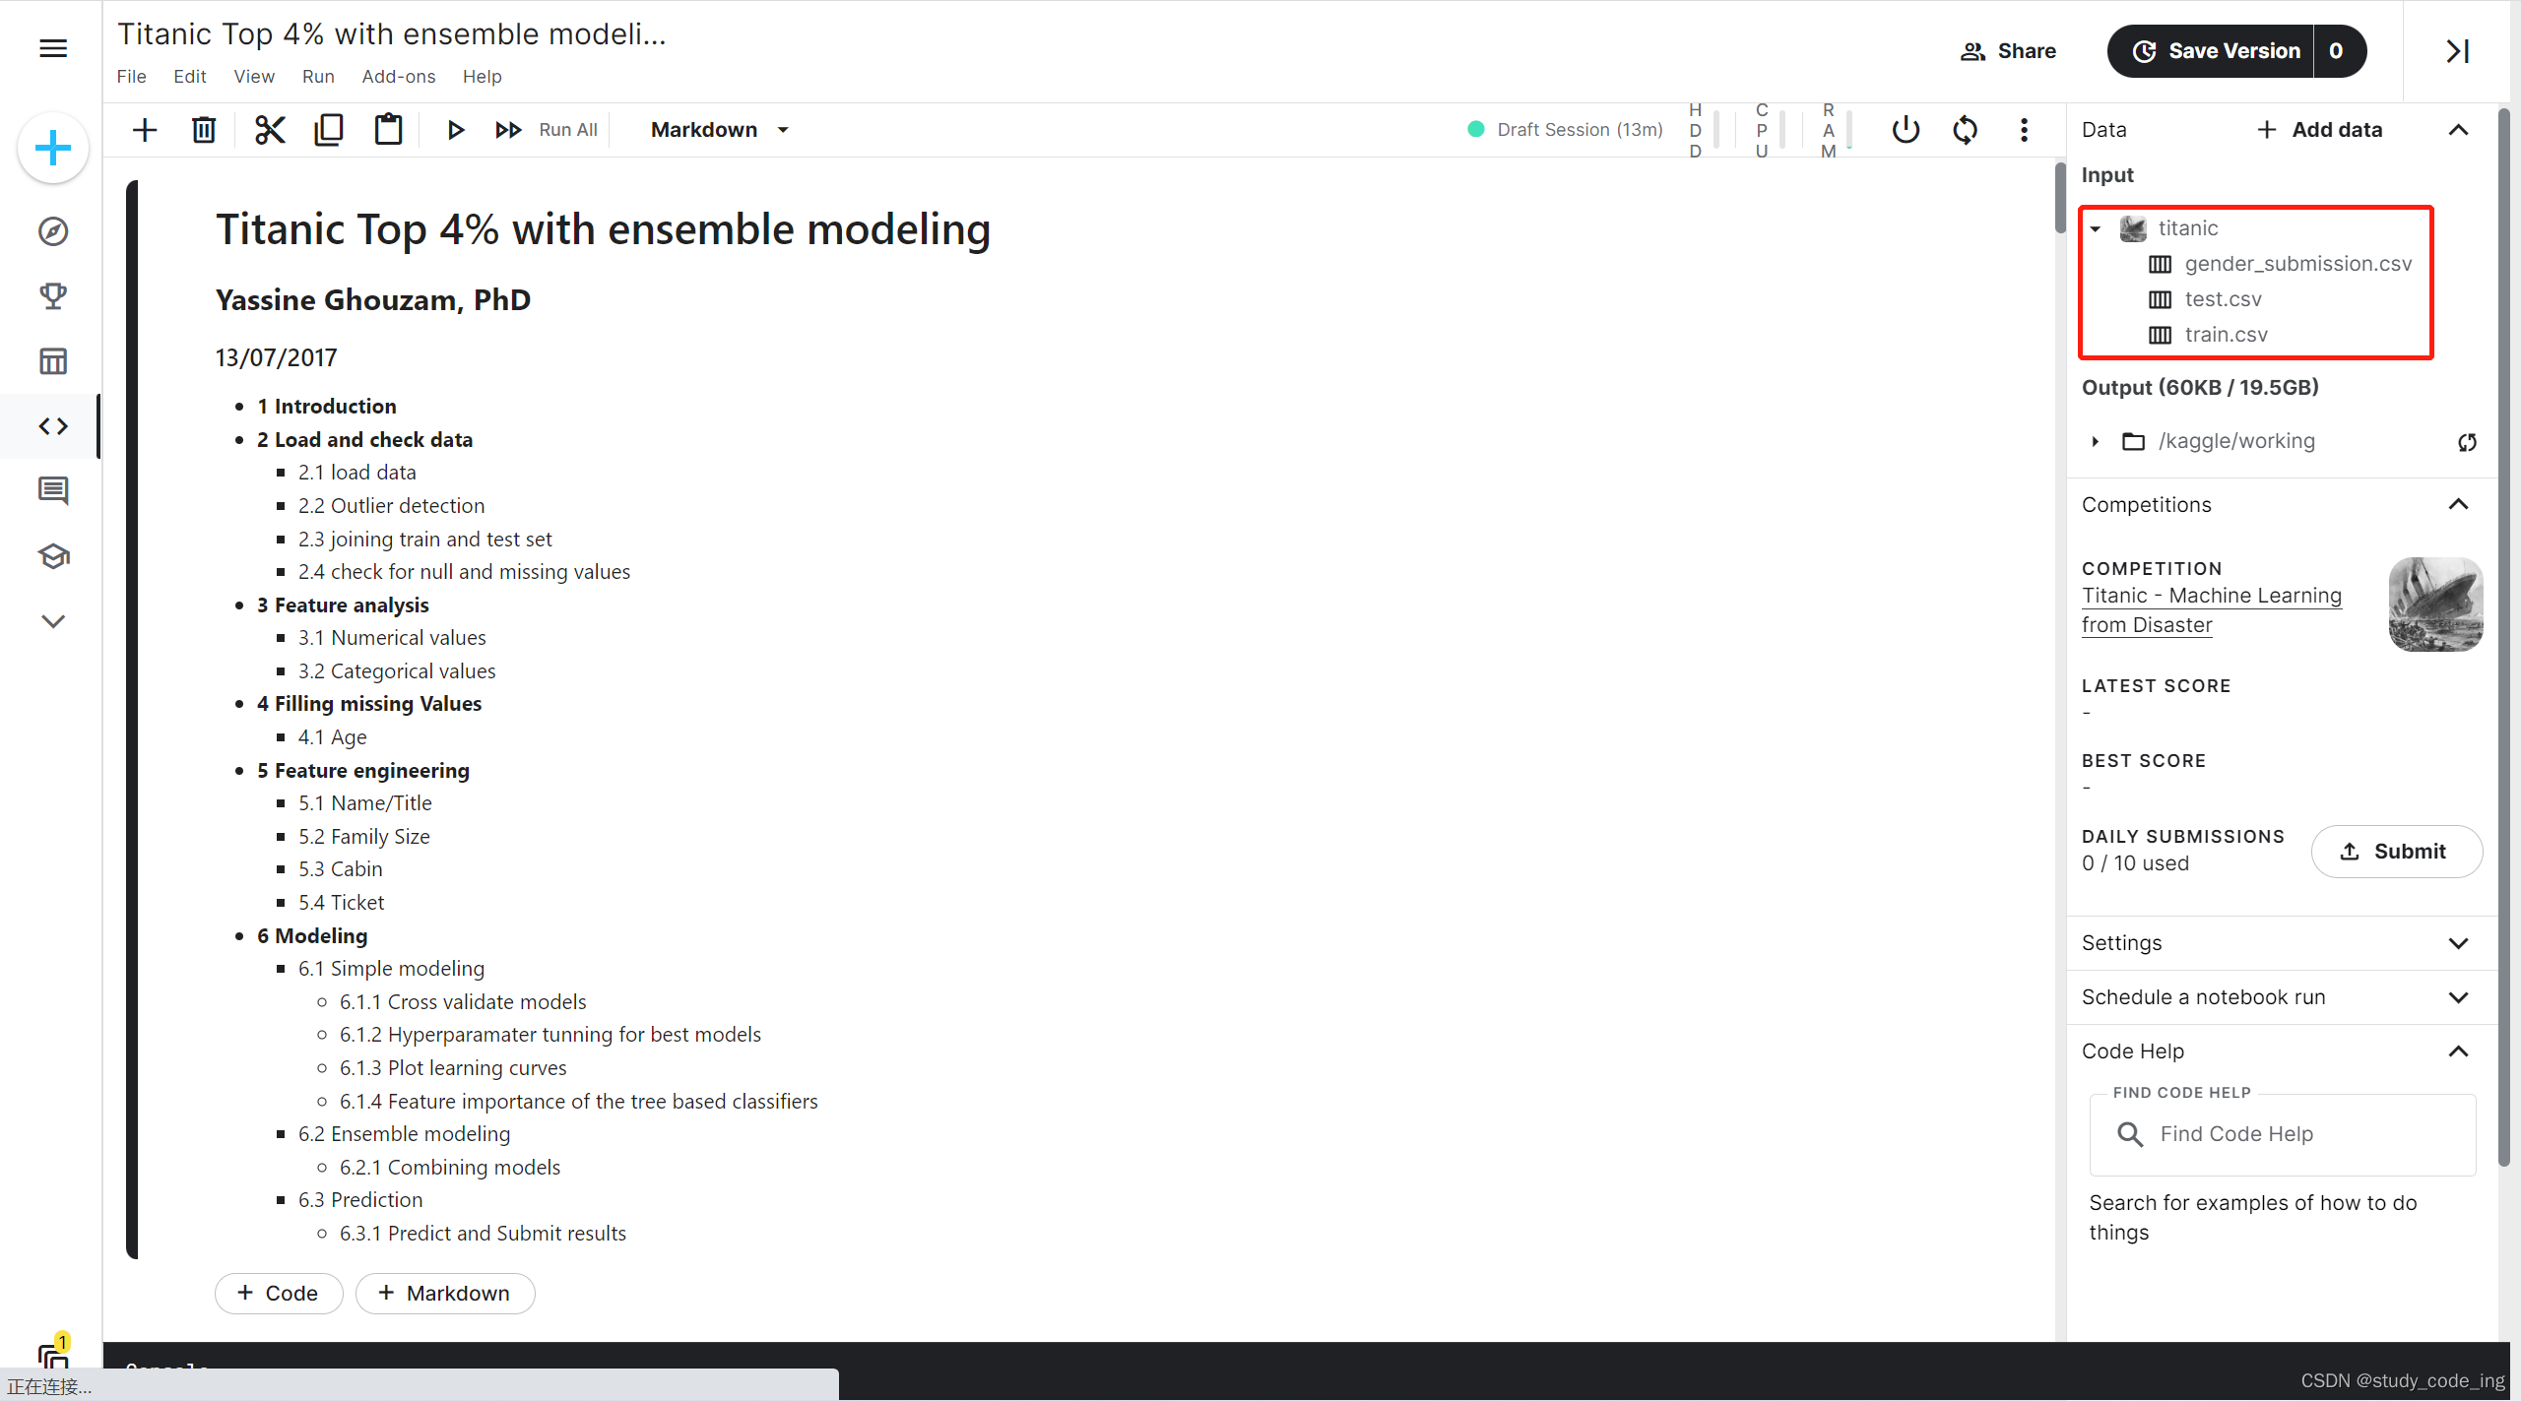Click the Find Code Help search field

2285,1133
